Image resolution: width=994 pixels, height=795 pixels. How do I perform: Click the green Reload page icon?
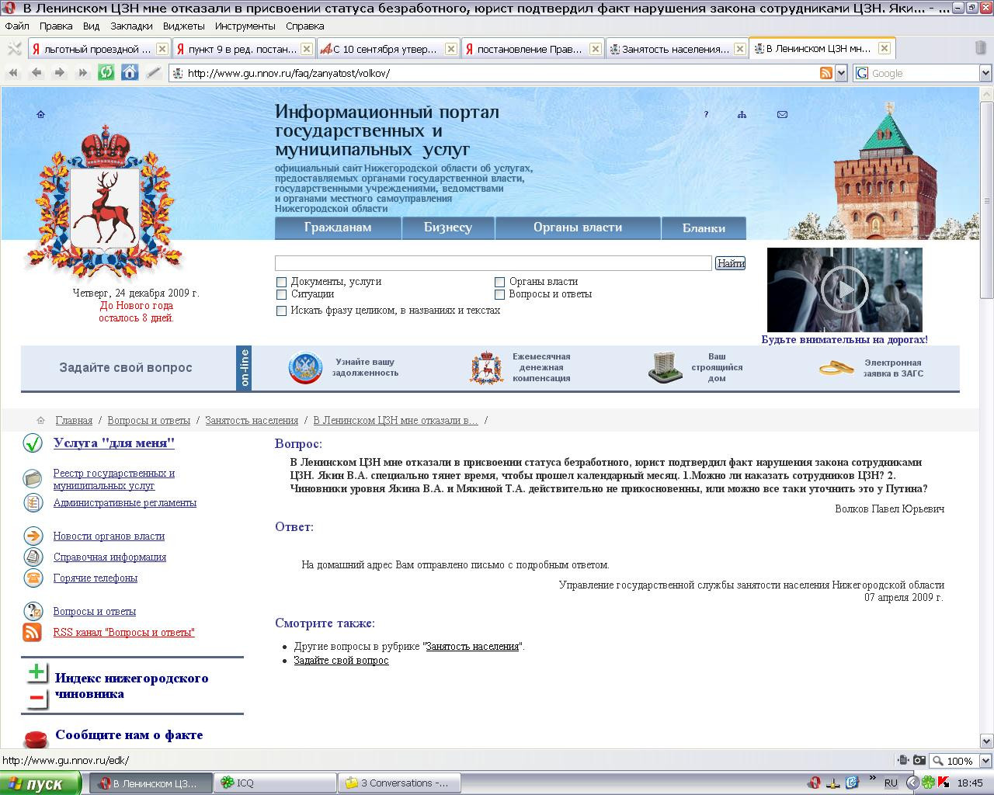[106, 73]
